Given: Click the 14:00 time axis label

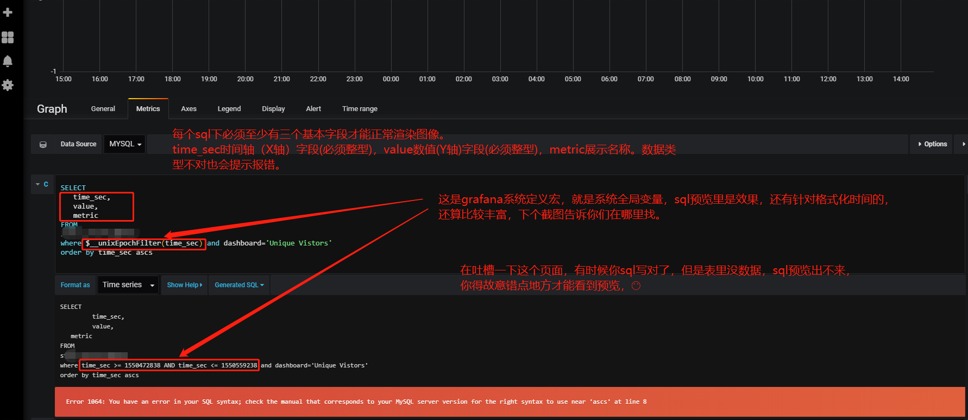Looking at the screenshot, I should 901,79.
